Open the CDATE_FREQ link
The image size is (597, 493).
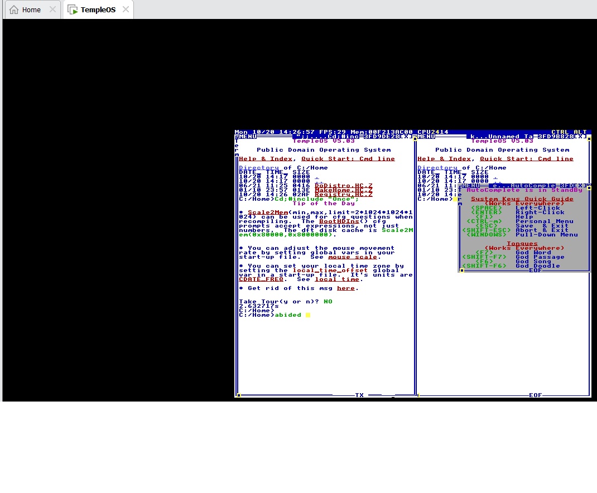[261, 279]
